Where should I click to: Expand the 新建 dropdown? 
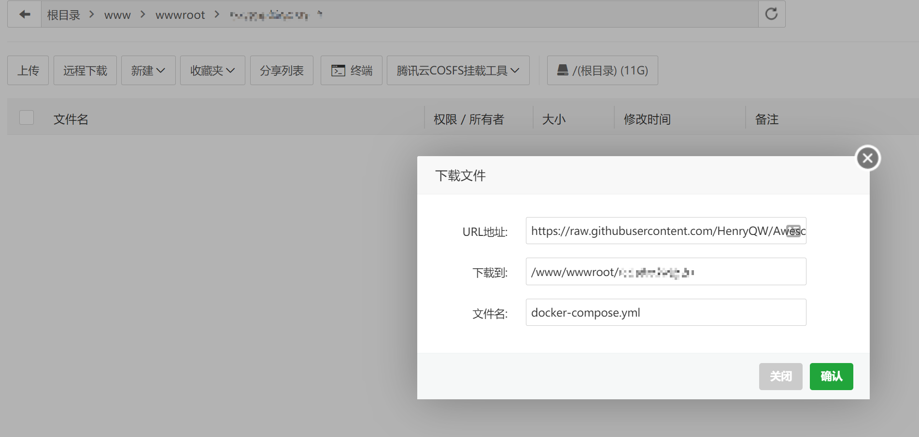tap(148, 71)
